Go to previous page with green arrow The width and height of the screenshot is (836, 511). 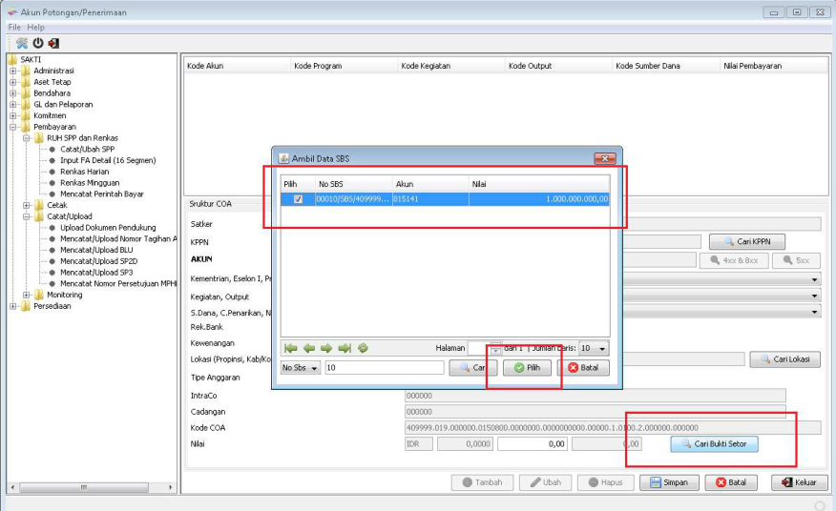(308, 349)
